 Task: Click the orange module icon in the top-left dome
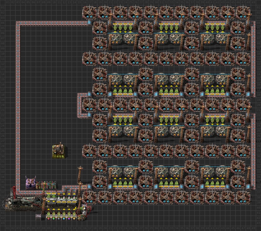(114, 42)
